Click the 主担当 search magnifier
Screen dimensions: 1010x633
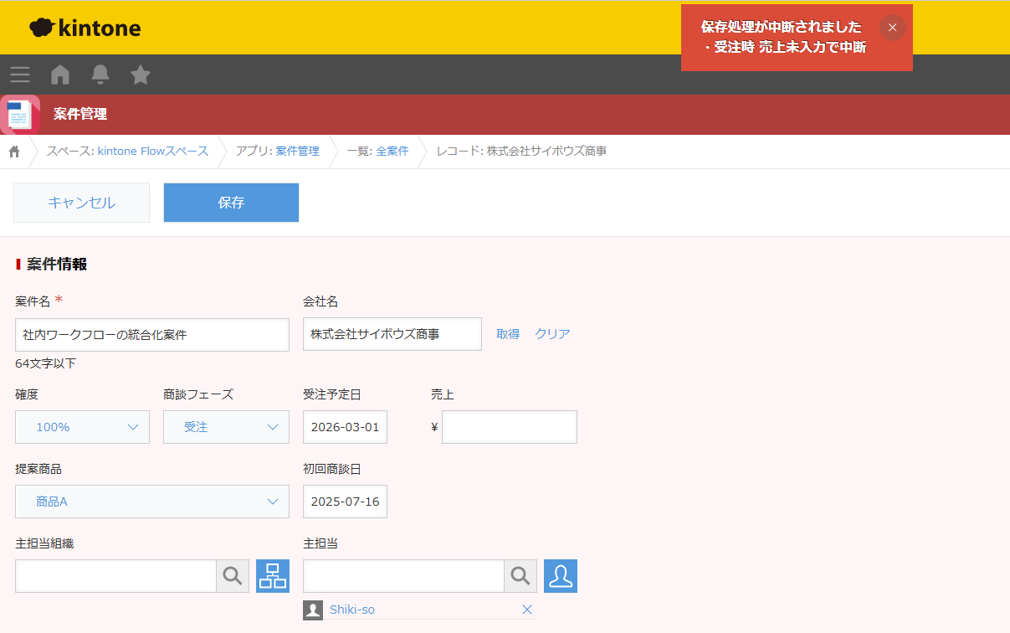point(520,576)
